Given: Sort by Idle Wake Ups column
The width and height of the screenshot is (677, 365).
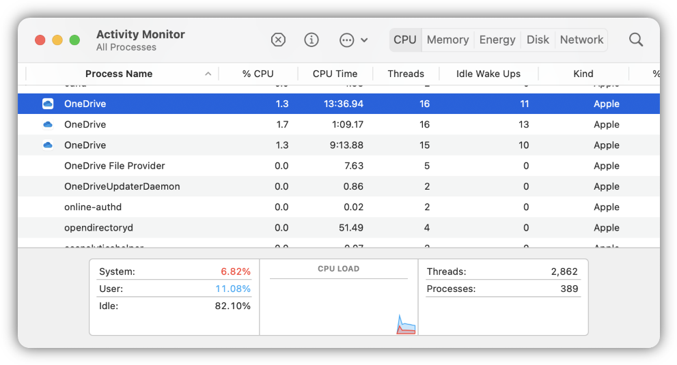Looking at the screenshot, I should tap(488, 74).
